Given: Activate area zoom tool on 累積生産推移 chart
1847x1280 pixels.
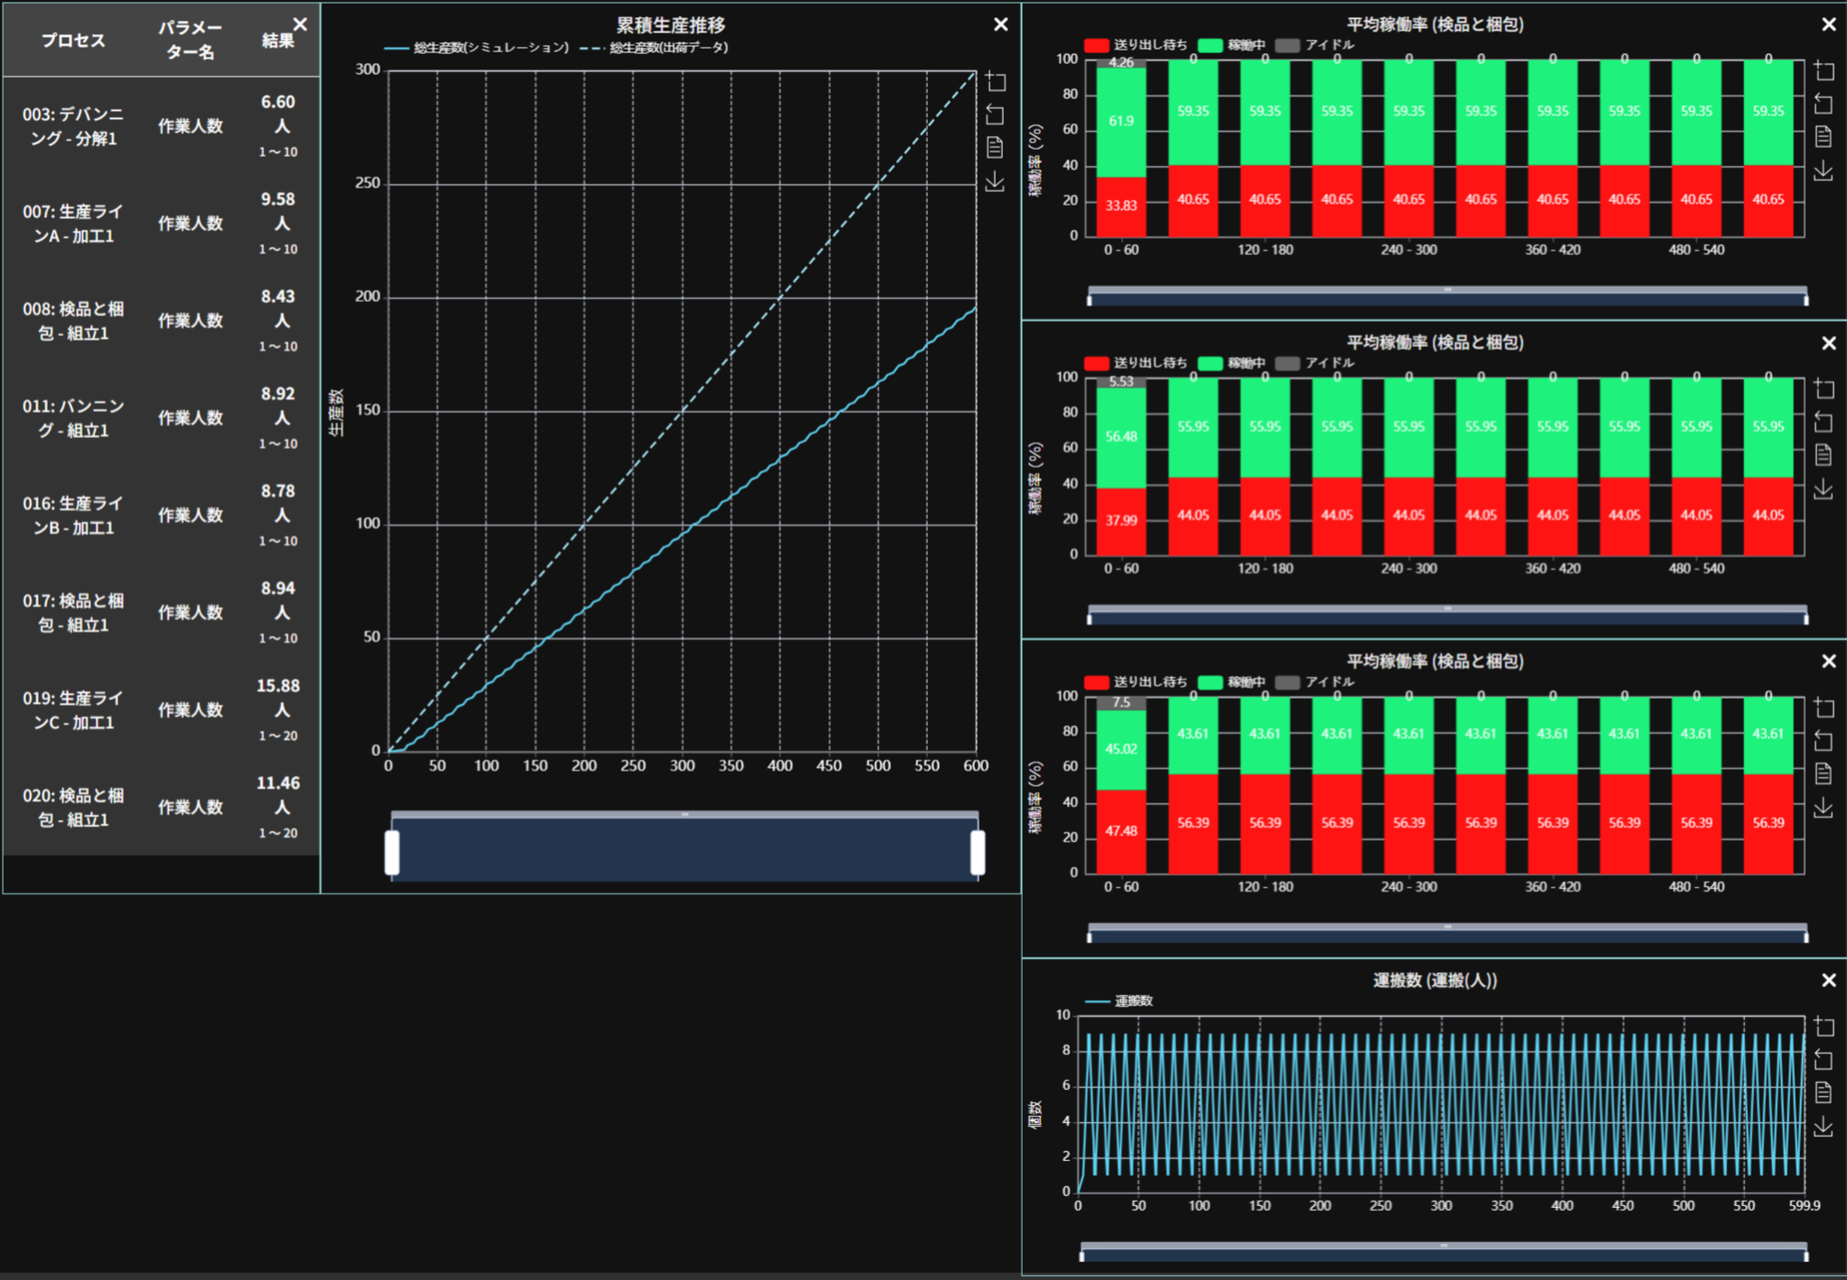Looking at the screenshot, I should point(996,82).
